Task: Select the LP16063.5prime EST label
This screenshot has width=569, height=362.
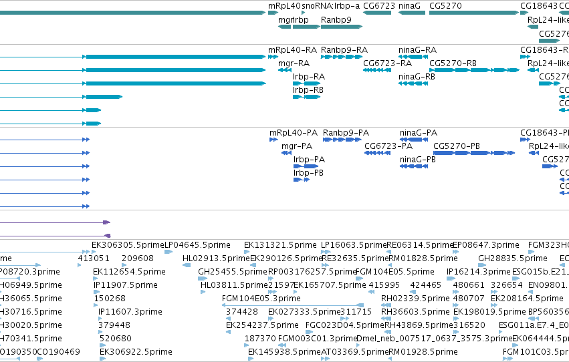Action: (354, 245)
